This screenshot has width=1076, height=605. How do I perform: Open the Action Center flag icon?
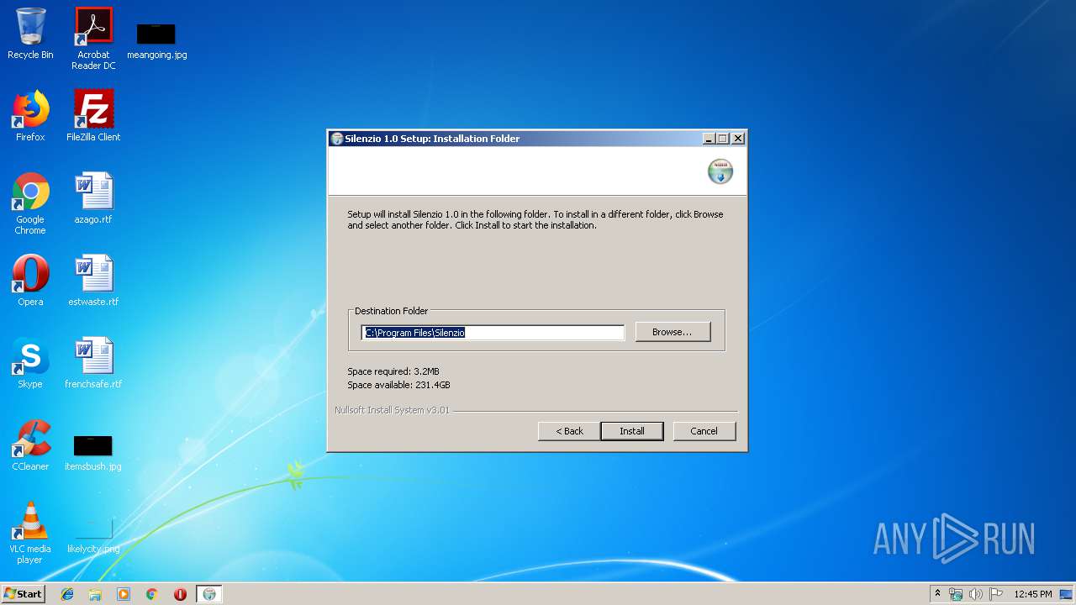tap(996, 594)
